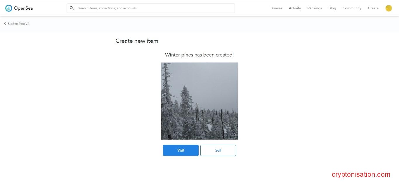Focus the search items and collections field

(155, 8)
